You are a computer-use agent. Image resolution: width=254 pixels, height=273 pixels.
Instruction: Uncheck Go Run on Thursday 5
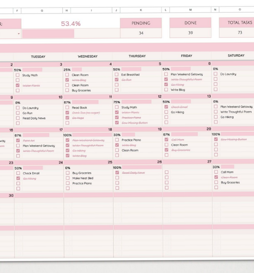(116, 80)
